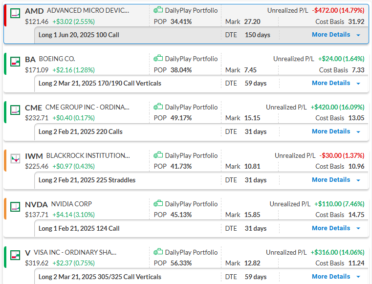Click the BLACKROCK INSTITUTION... name
Image resolution: width=372 pixels, height=284 pixels.
click(88, 155)
